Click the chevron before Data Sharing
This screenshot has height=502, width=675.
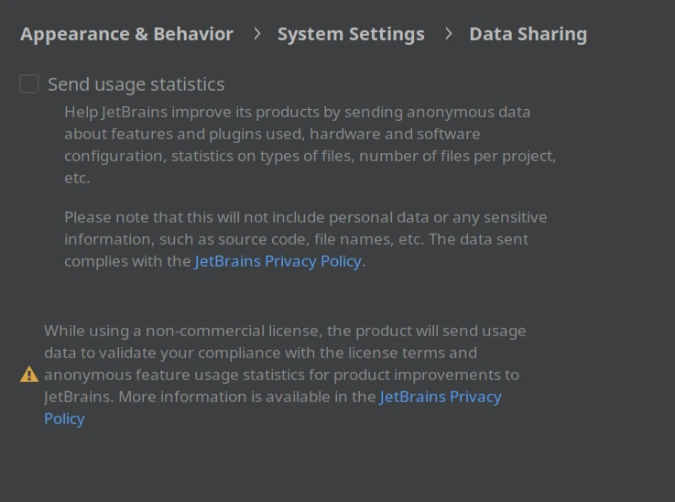(448, 34)
